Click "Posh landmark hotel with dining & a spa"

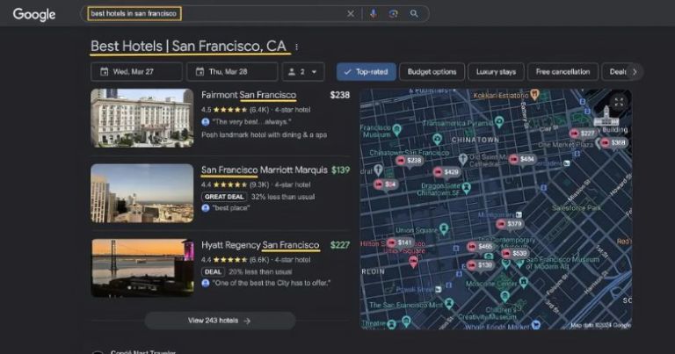(264, 134)
